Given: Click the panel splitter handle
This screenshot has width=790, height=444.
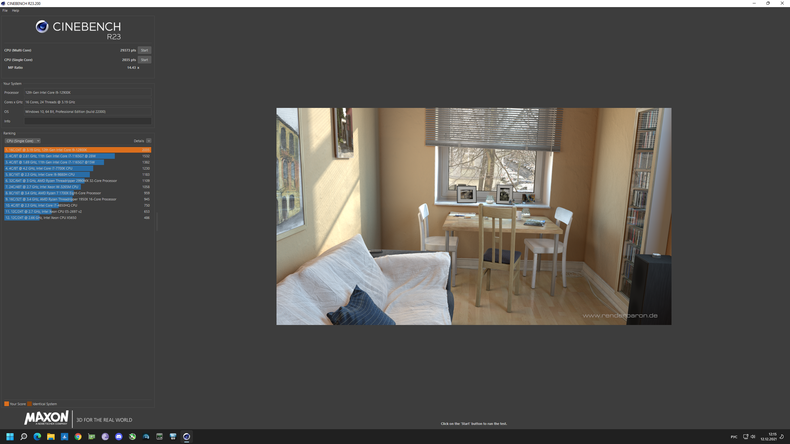Looking at the screenshot, I should 157,221.
